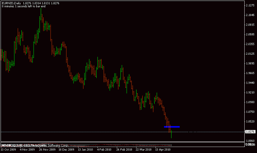Click price scale value 1.8750
This screenshot has height=153, width=257.
point(250,112)
